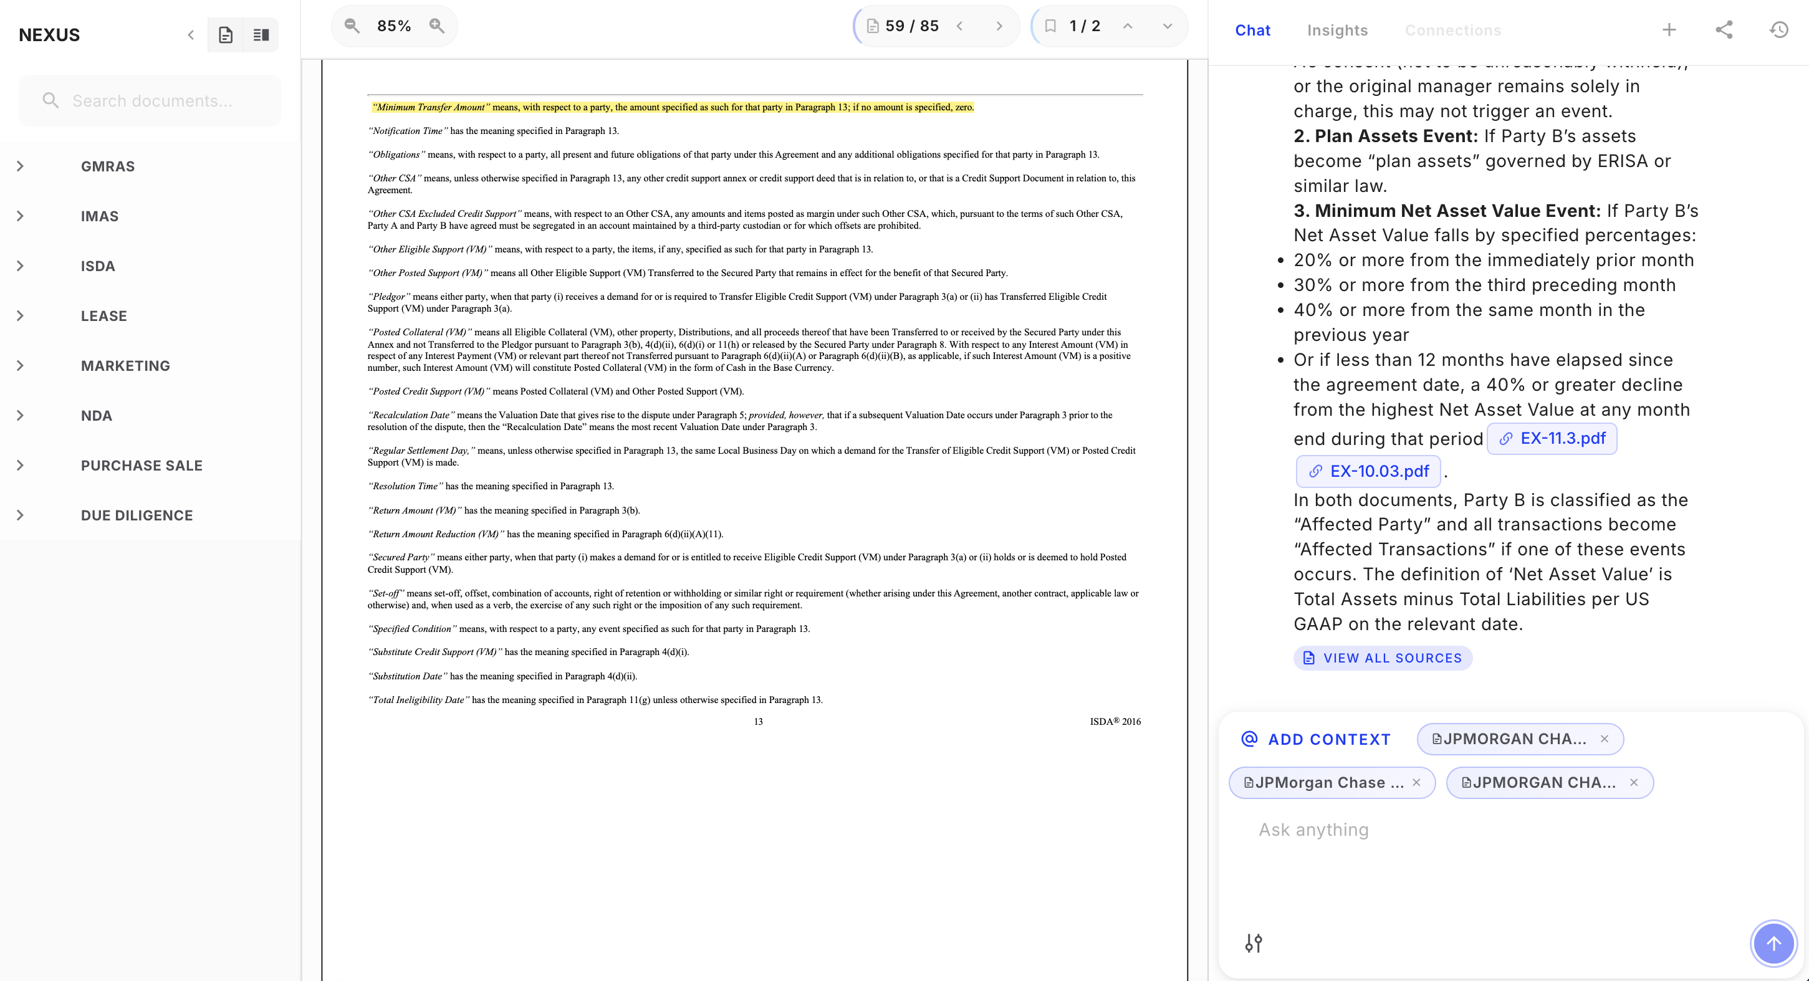Open the Connections tab
Image resolution: width=1809 pixels, height=981 pixels.
[x=1452, y=30]
